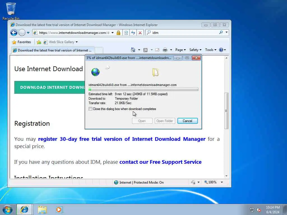The height and width of the screenshot is (215, 287).
Task: Click the folder icon in download dialog
Action: point(155,72)
